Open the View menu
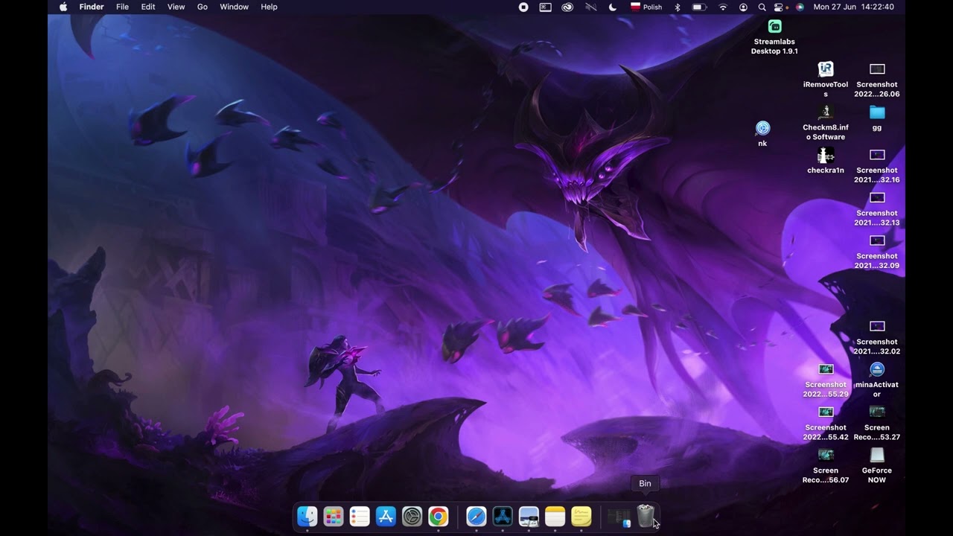Viewport: 953px width, 536px height. point(176,7)
